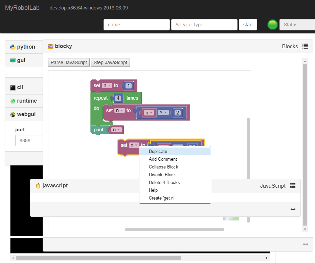
Task: Click the Parse JavaScript button
Action: [x=69, y=62]
